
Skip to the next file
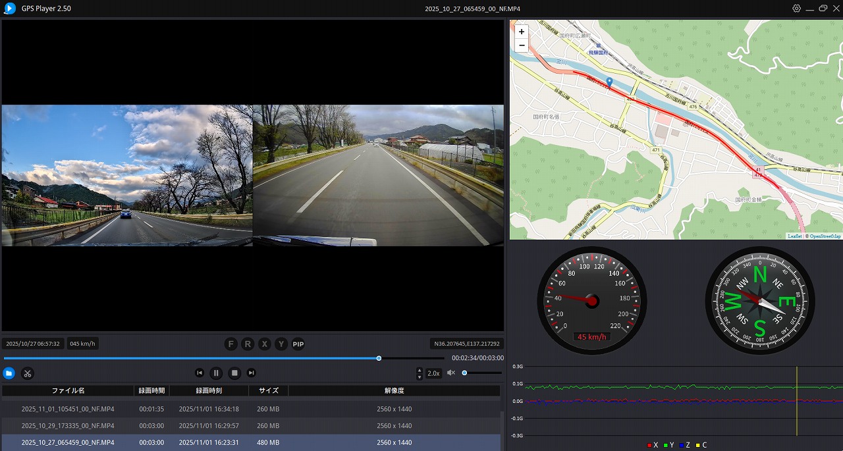click(x=251, y=373)
